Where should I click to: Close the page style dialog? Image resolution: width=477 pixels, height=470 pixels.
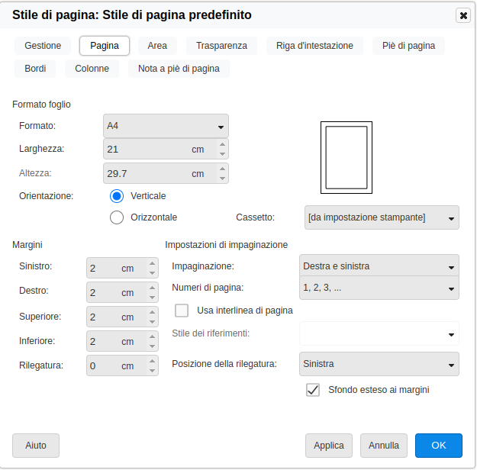[x=463, y=15]
